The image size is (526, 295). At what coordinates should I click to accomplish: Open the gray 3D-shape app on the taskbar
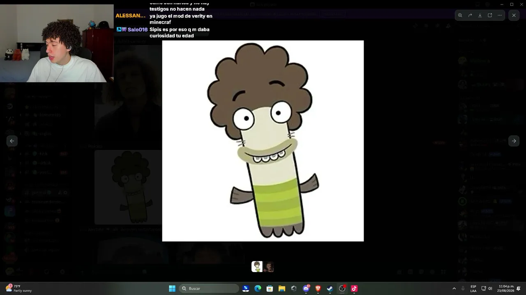click(294, 288)
